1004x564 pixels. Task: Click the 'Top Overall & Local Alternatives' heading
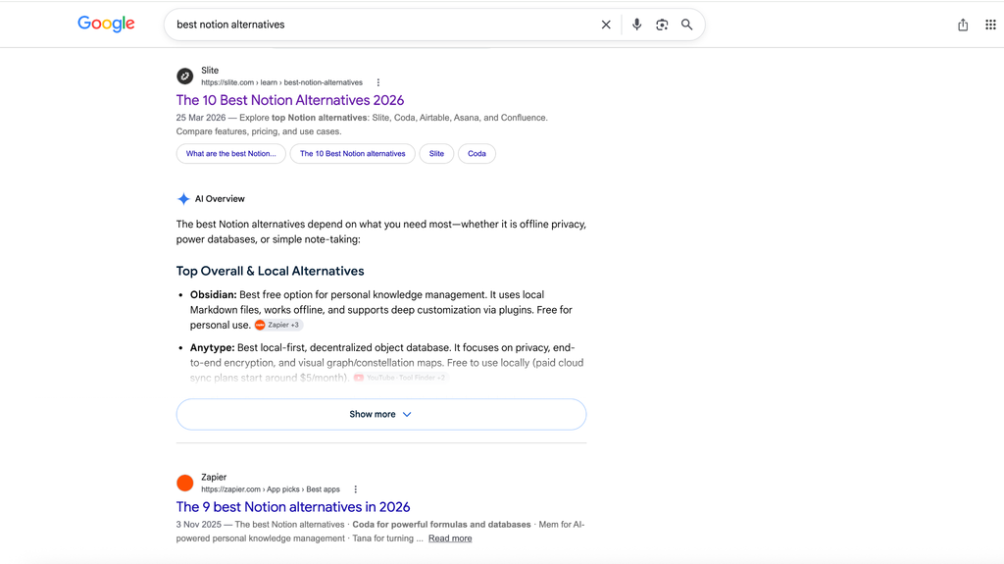271,271
